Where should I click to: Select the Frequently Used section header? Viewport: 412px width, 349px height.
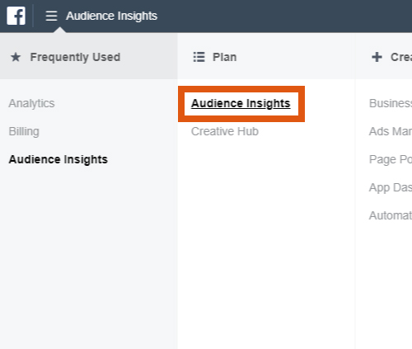coord(75,57)
